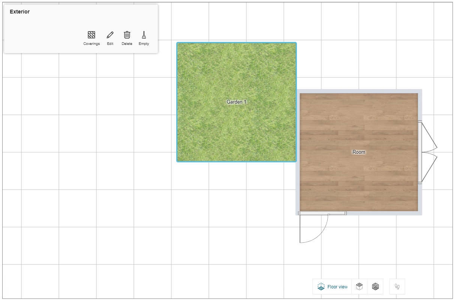Click the Room's top wall
The image size is (454, 300).
click(x=359, y=91)
